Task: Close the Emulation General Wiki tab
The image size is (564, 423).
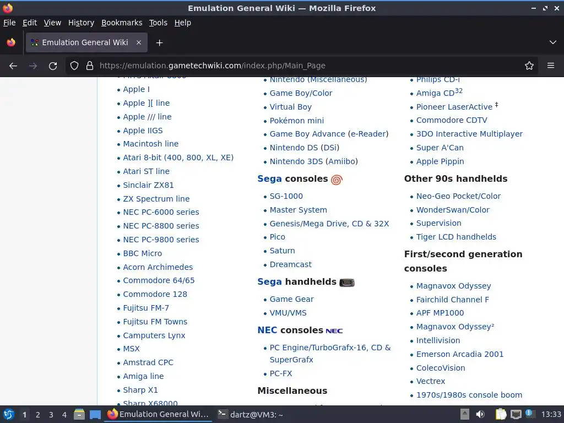Action: coord(138,42)
